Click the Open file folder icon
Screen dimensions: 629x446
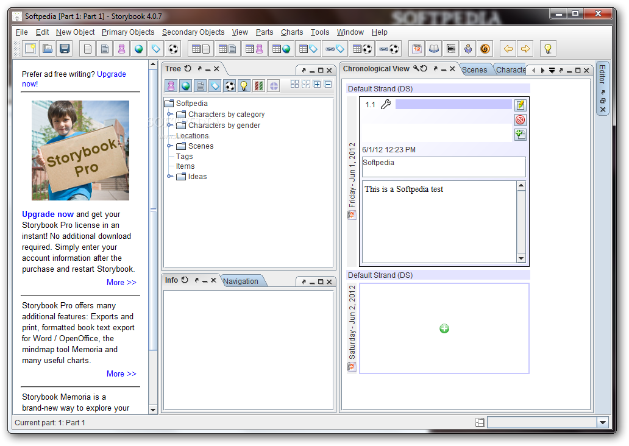[x=48, y=49]
